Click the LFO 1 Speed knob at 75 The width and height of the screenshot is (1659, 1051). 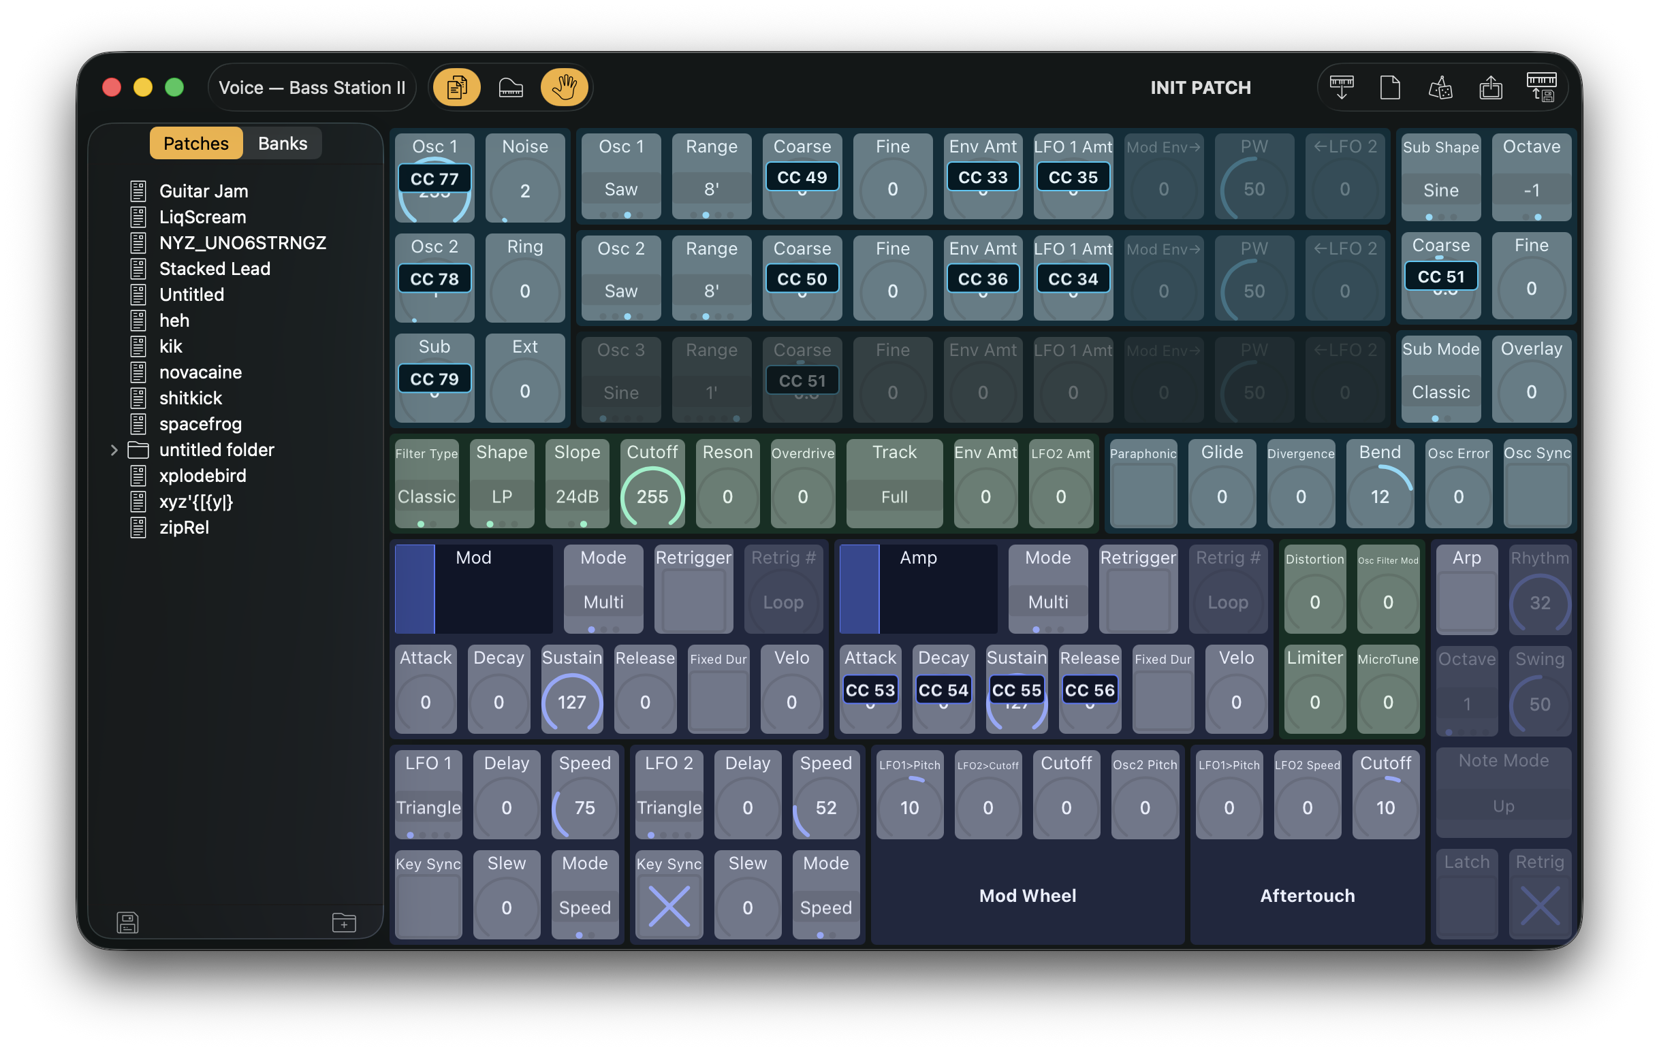[584, 807]
